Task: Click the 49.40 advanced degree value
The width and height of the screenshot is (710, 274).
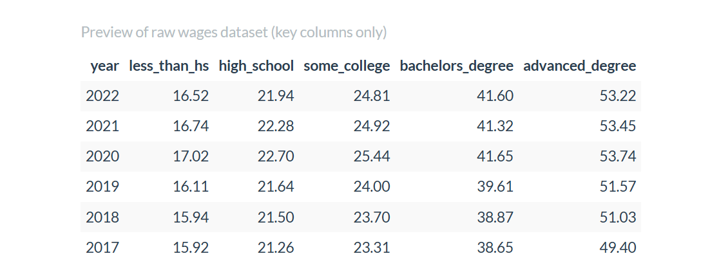Action: point(618,247)
